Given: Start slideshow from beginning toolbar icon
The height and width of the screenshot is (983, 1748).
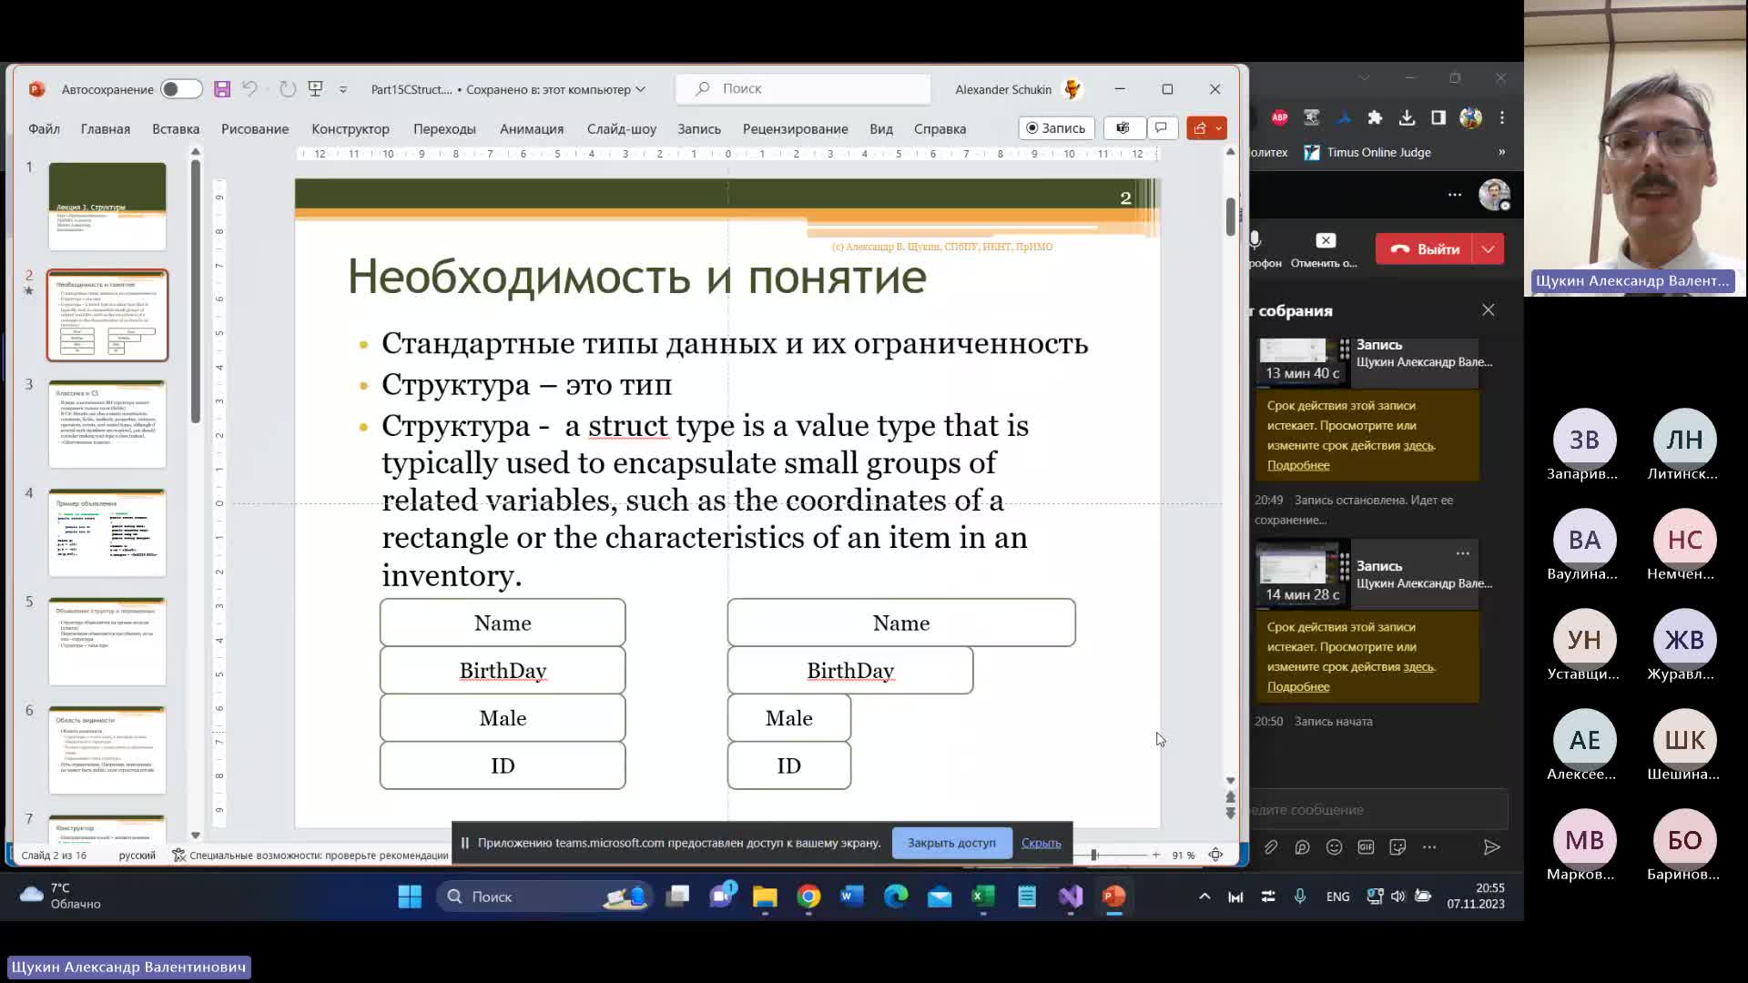Looking at the screenshot, I should (316, 89).
